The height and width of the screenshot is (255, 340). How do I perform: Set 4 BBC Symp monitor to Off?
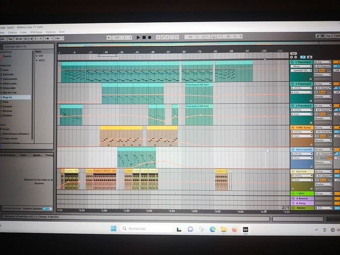tap(329, 136)
